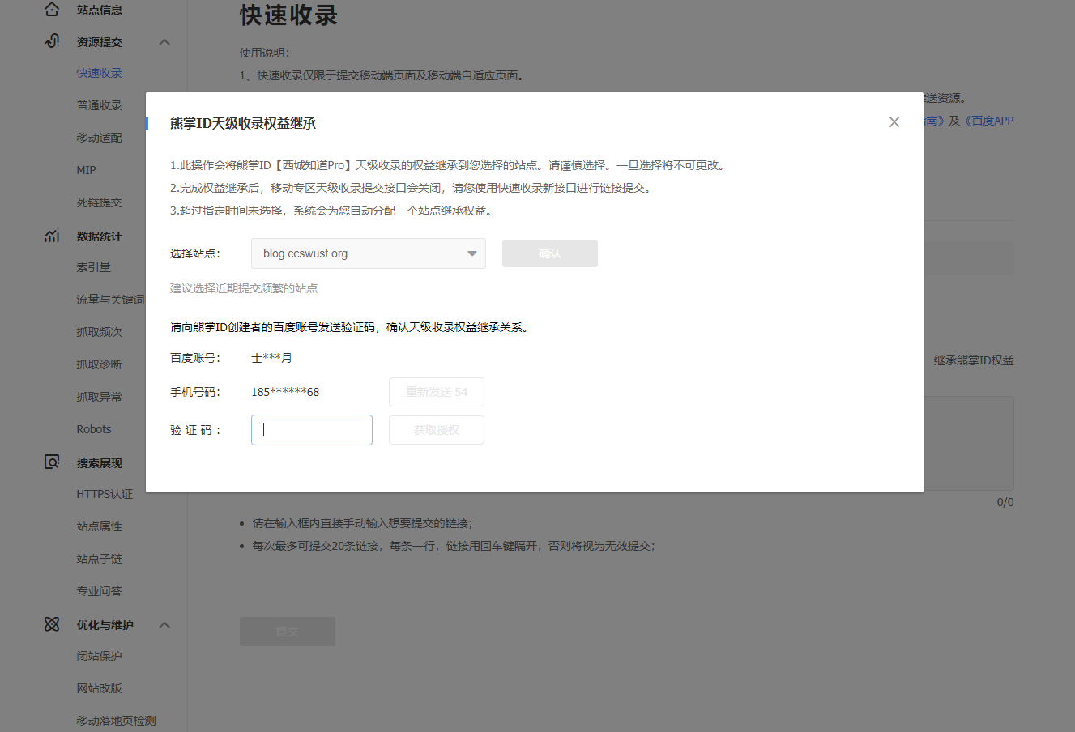Open 闭站保护 in the sidebar

pos(100,656)
